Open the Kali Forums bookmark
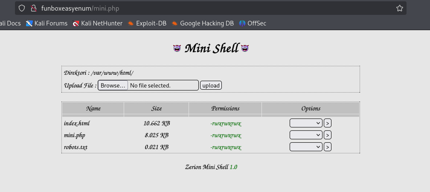 point(46,23)
